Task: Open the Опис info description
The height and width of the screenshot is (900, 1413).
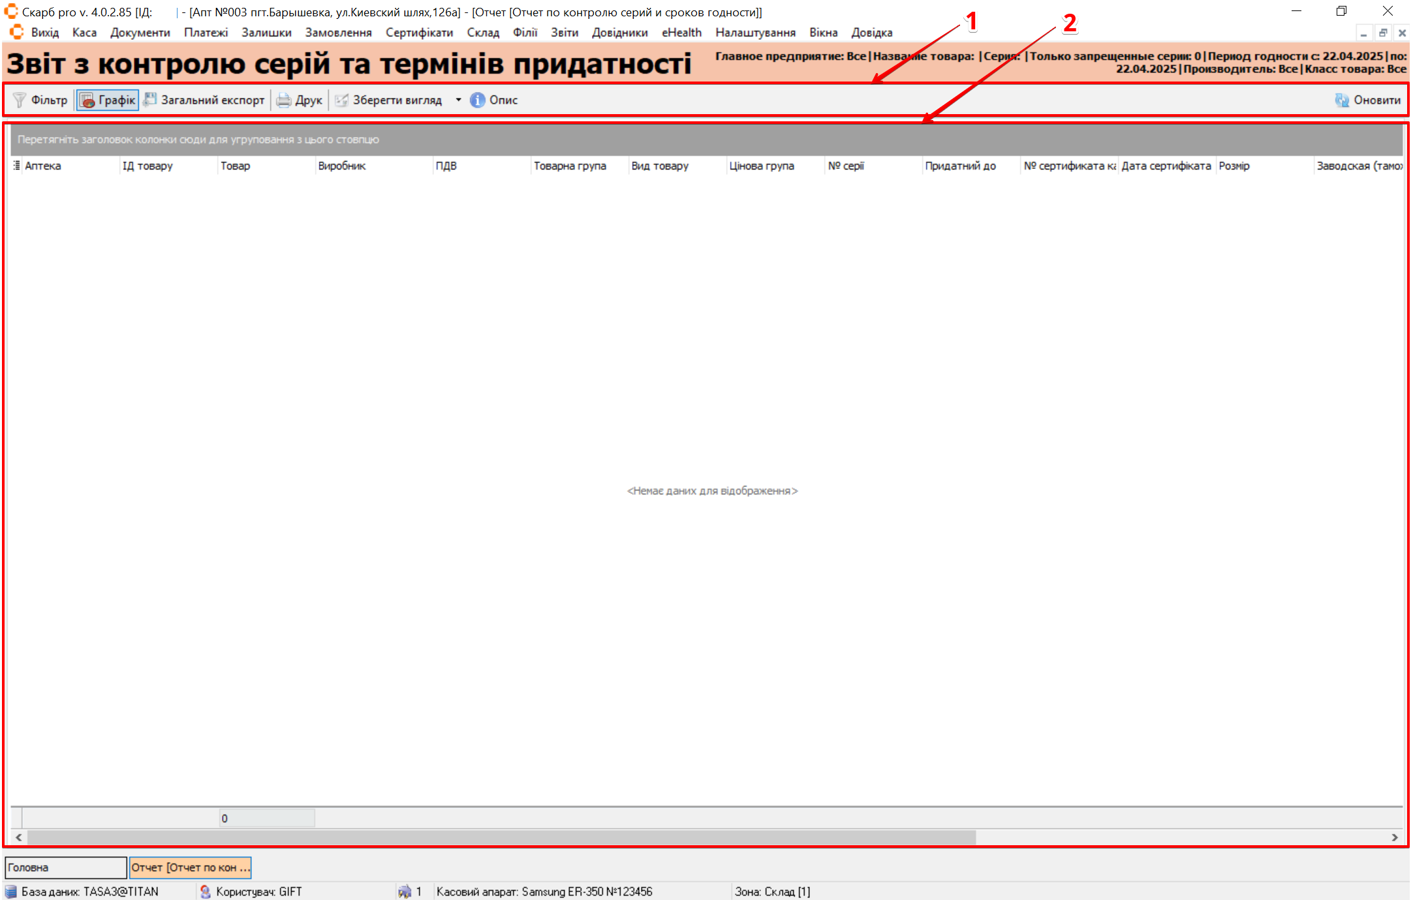Action: (494, 100)
